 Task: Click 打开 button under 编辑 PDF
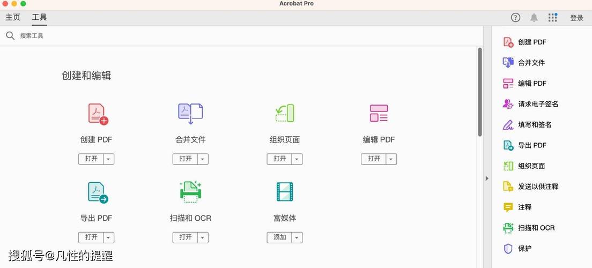coord(374,159)
